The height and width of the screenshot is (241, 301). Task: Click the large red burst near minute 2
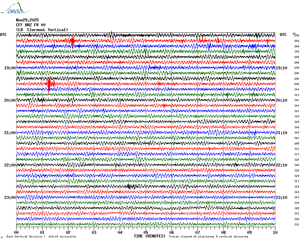point(72,41)
